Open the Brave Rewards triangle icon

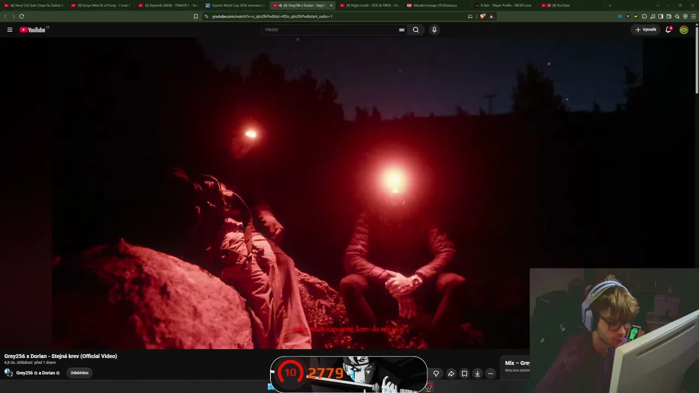491,16
